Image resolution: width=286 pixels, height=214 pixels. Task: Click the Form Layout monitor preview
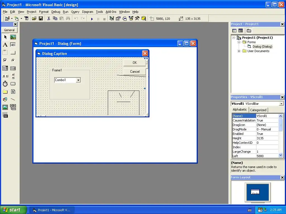[258, 192]
